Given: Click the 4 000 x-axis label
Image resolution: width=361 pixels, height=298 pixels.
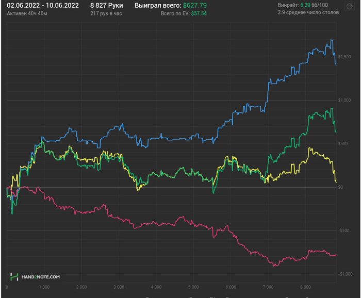Looking at the screenshot, I should [x=156, y=287].
